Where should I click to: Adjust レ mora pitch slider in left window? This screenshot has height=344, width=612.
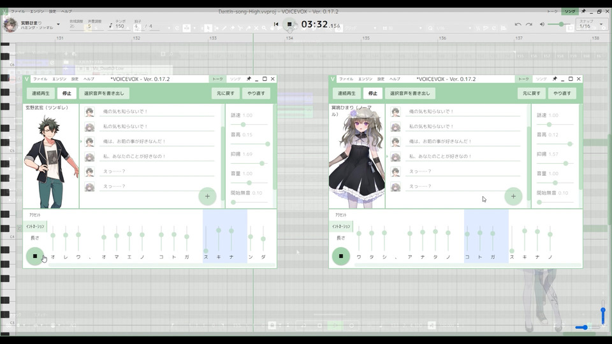pyautogui.click(x=66, y=239)
